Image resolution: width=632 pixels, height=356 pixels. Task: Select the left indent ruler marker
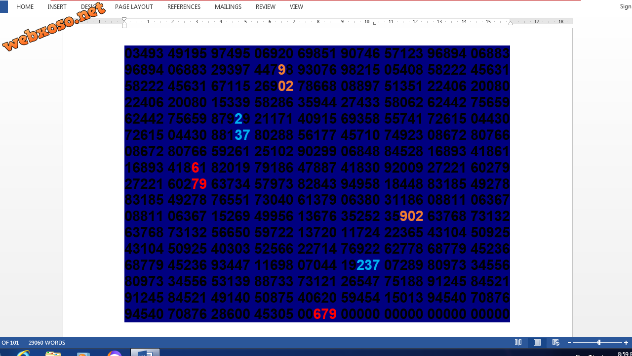coord(124,25)
